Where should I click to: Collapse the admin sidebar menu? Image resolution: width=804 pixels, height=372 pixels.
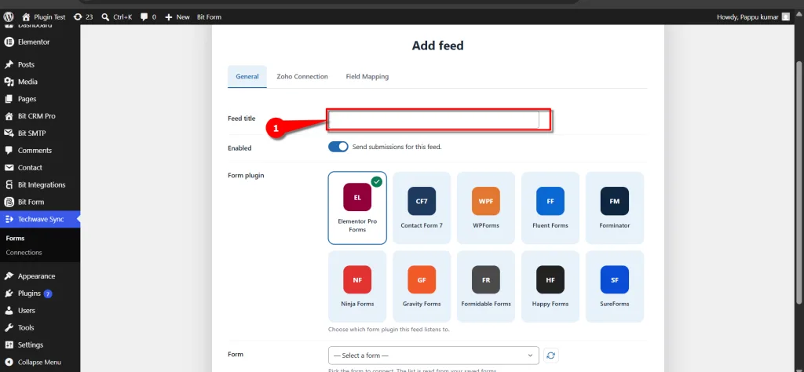(40, 363)
